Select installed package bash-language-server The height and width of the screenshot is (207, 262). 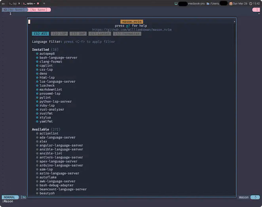pyautogui.click(x=58, y=58)
